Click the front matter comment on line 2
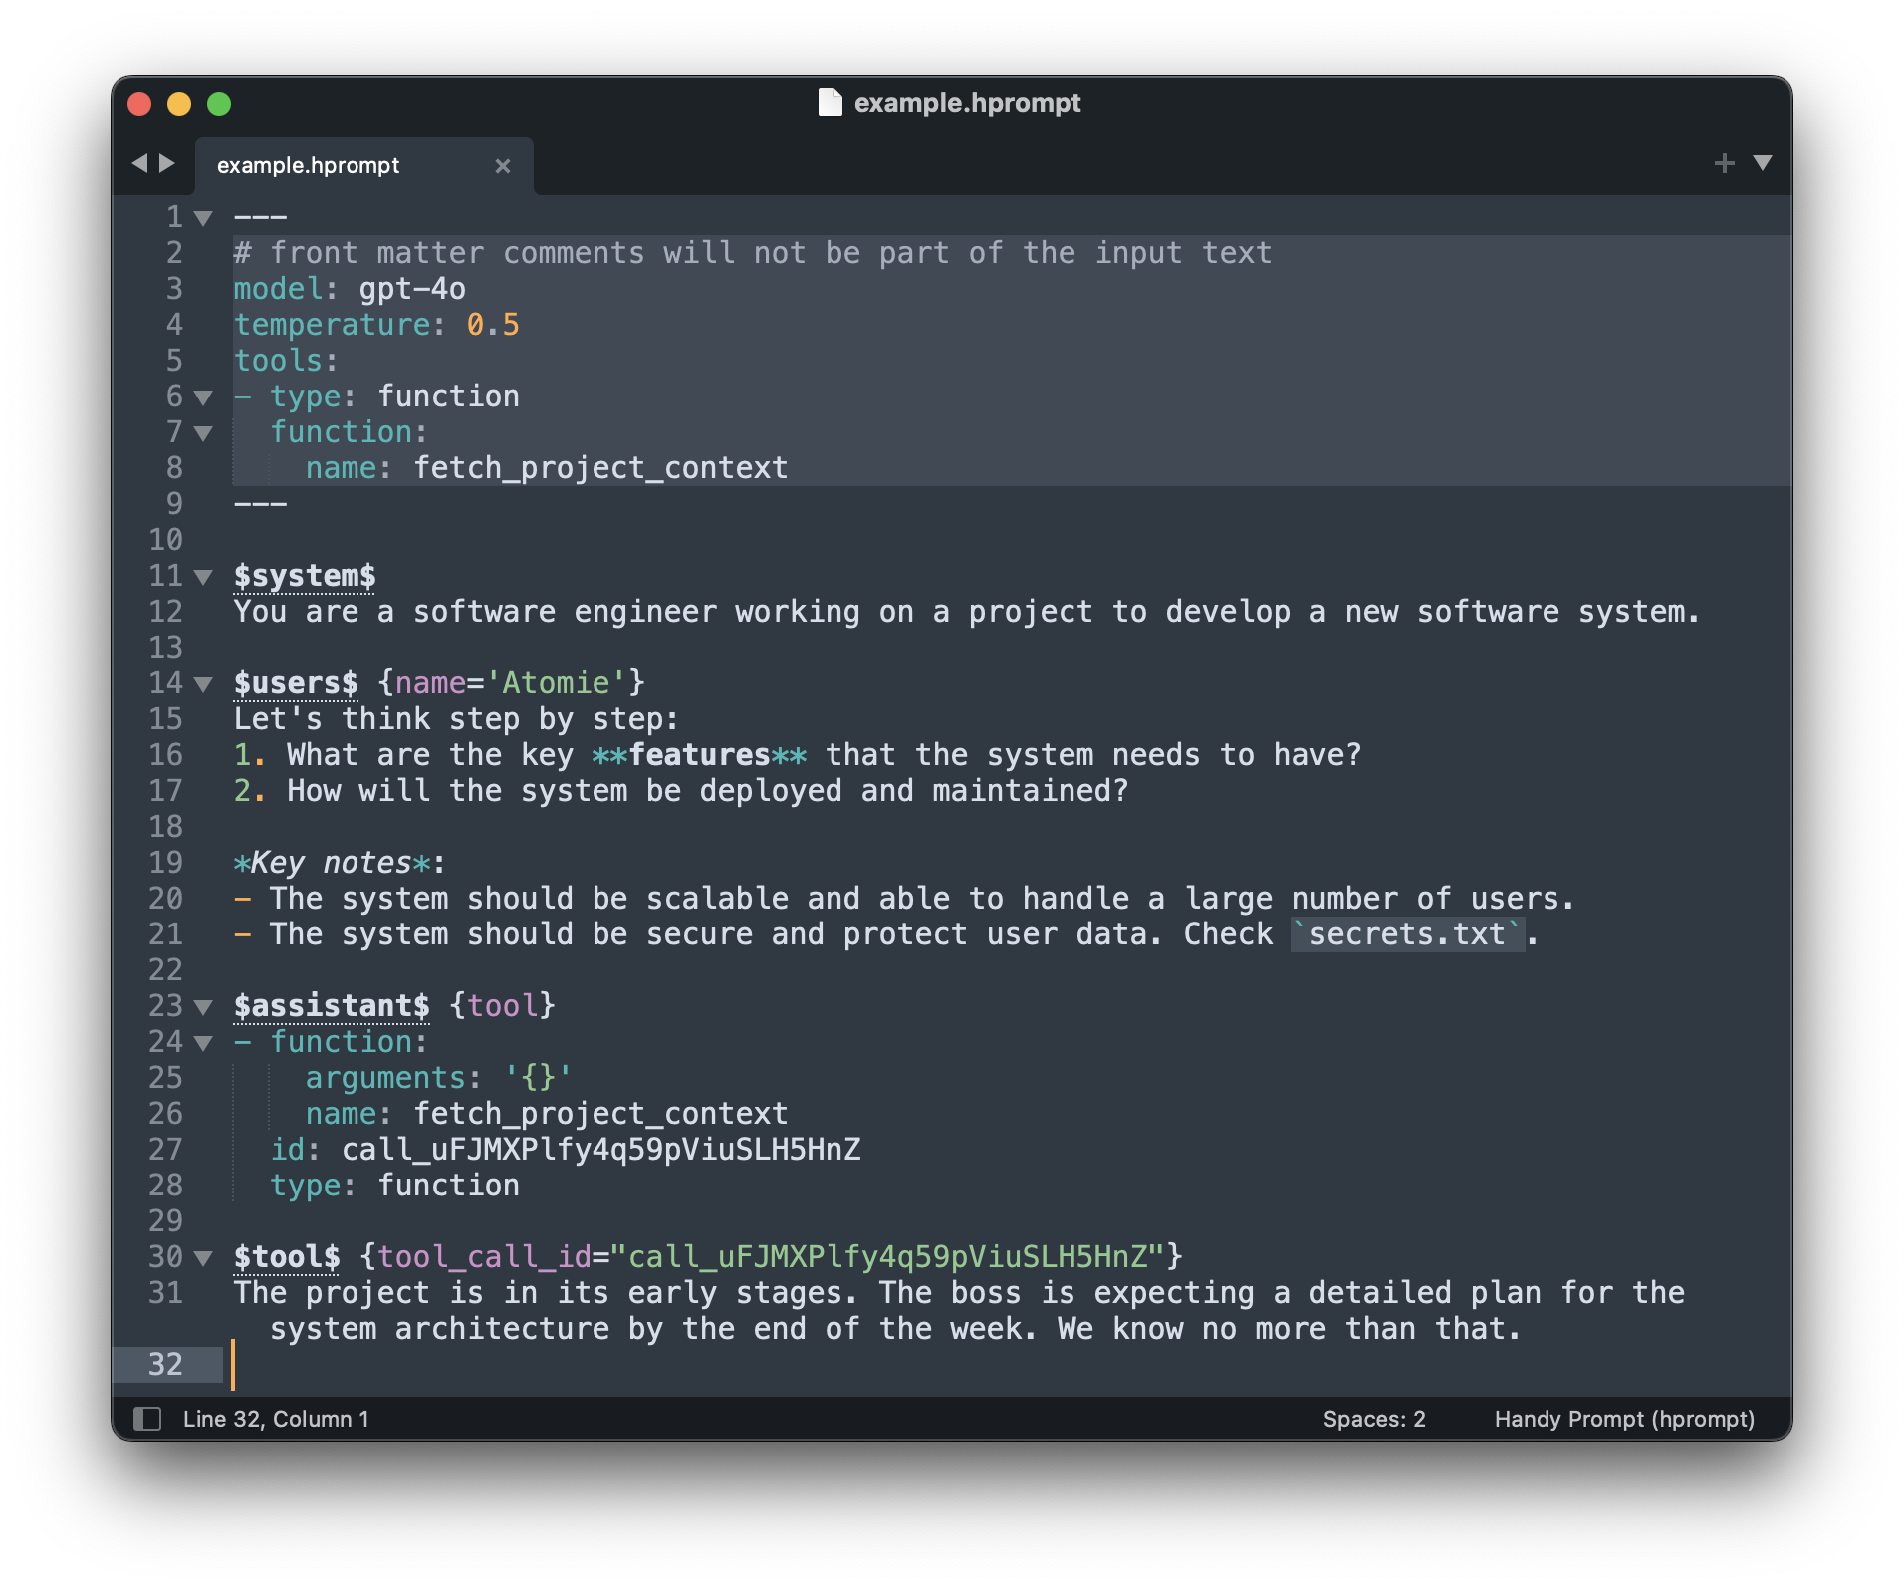Image resolution: width=1904 pixels, height=1588 pixels. coord(753,253)
